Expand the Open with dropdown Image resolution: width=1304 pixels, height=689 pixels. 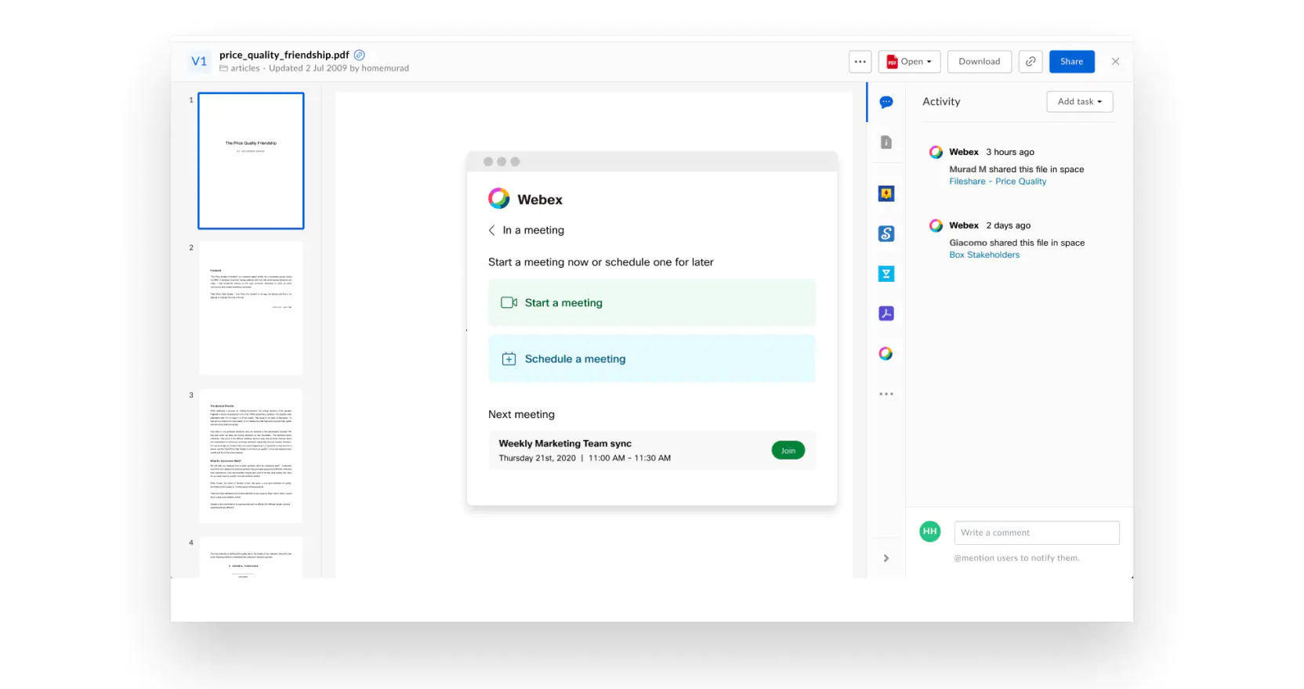pyautogui.click(x=909, y=61)
